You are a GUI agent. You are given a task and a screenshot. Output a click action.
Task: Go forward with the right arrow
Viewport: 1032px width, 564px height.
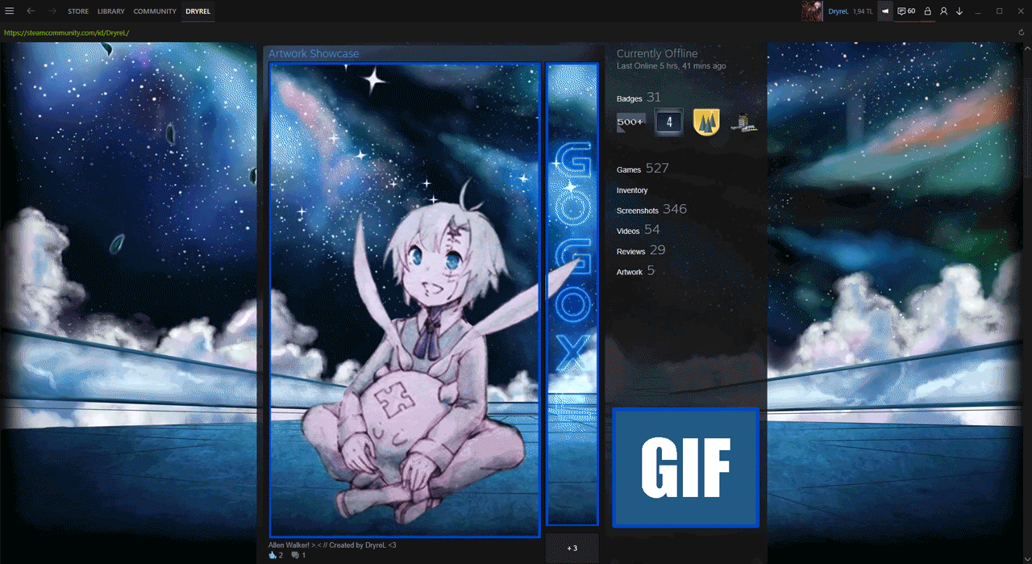[x=52, y=11]
